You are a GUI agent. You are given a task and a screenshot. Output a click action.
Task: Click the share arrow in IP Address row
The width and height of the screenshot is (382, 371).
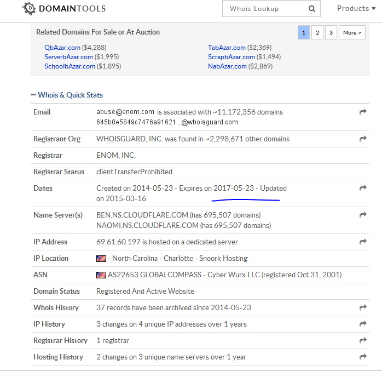pos(363,242)
